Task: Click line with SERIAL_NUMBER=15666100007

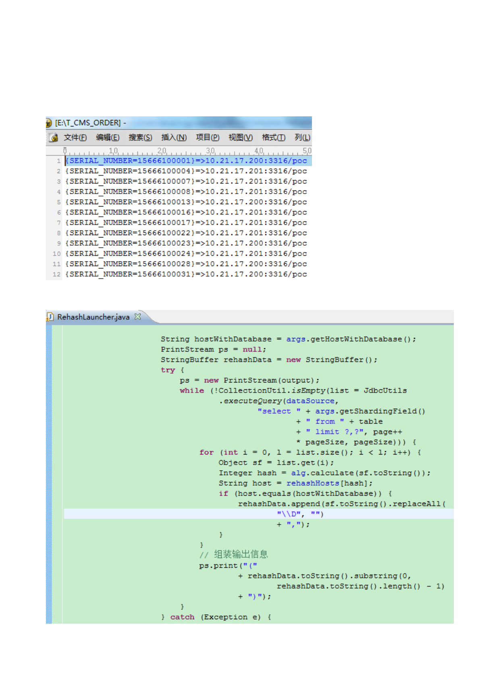Action: pyautogui.click(x=186, y=182)
